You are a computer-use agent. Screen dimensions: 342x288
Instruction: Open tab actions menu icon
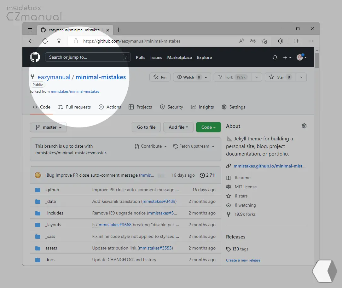click(x=30, y=30)
